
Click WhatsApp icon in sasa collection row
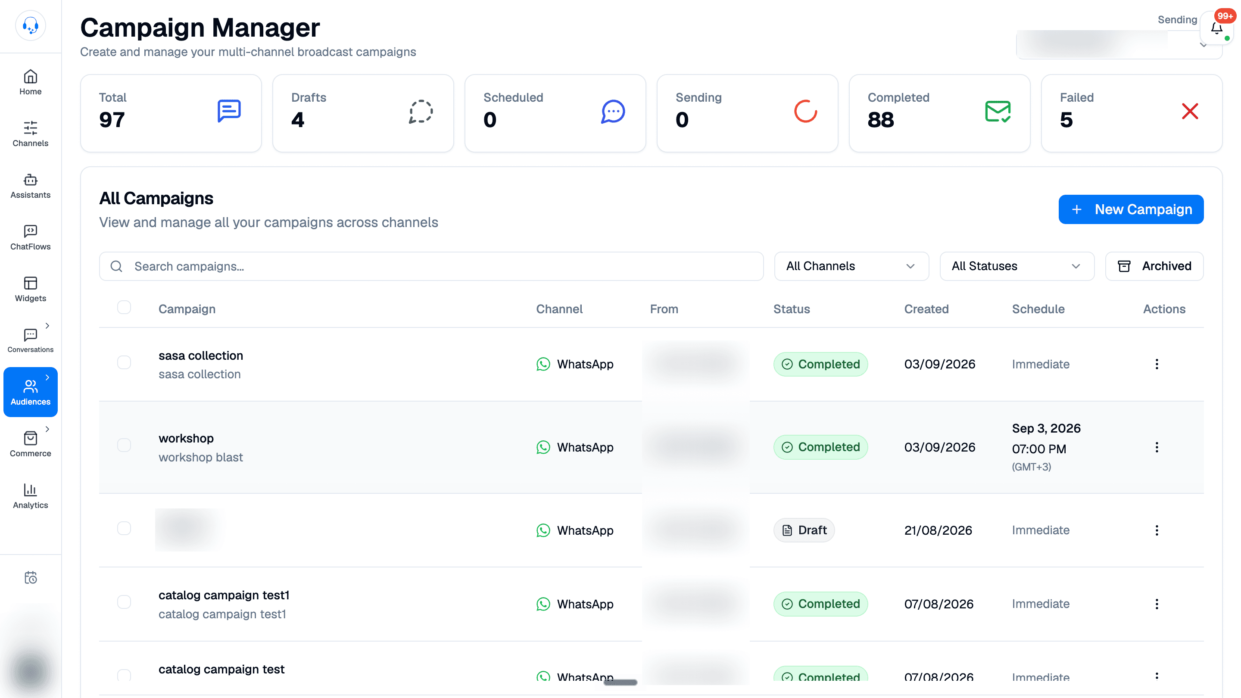(543, 364)
